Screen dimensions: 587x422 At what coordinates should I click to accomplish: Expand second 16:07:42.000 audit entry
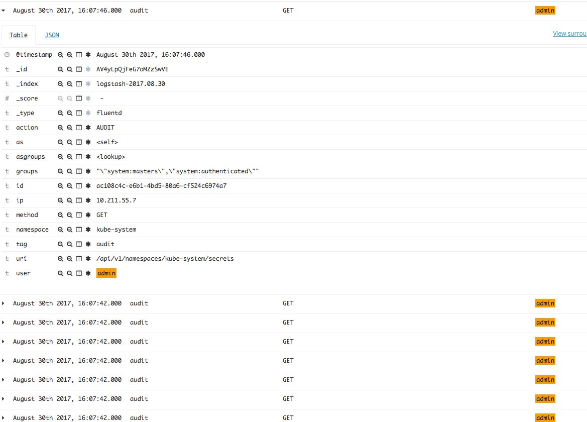pos(4,323)
